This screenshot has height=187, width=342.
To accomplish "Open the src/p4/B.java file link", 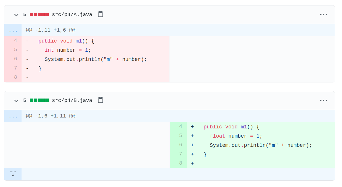I will coord(72,101).
